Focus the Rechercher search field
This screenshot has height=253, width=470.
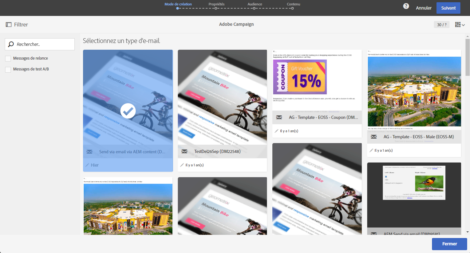(40, 44)
